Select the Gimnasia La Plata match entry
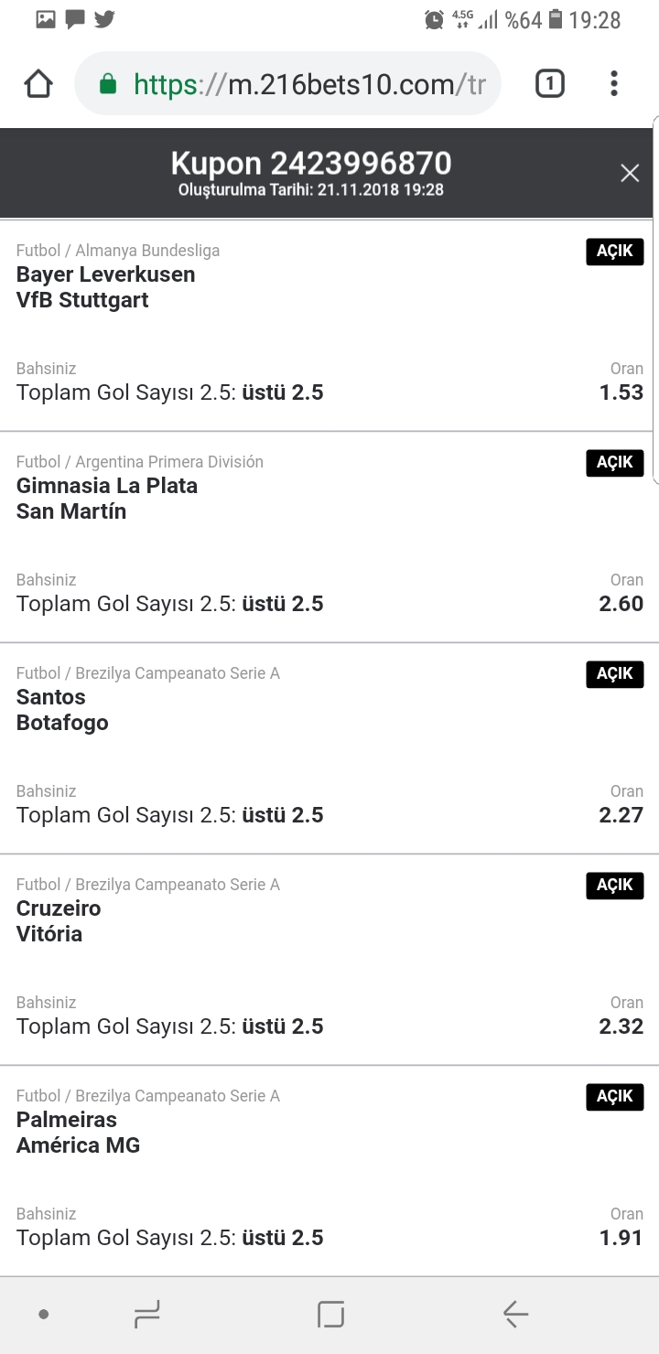 tap(329, 537)
